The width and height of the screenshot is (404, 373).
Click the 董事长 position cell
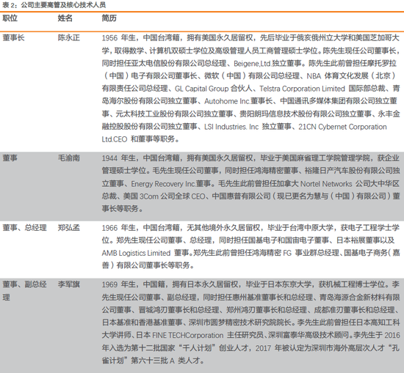pyautogui.click(x=13, y=38)
